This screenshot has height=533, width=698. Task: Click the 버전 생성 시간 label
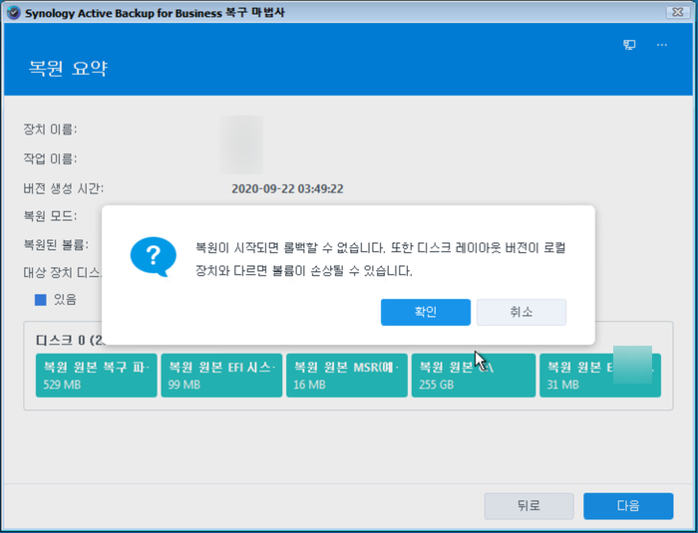click(63, 188)
